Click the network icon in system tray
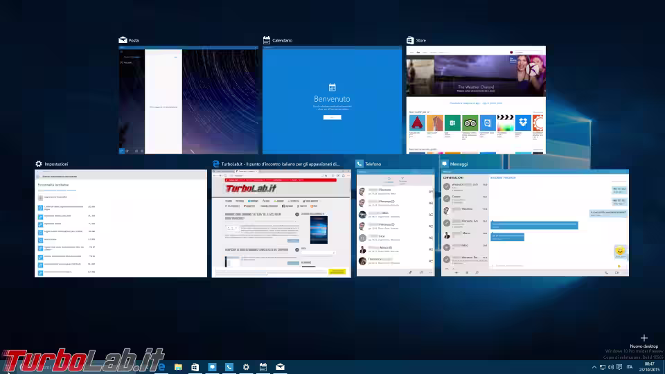Screen dimensions: 665x374 [x=602, y=367]
